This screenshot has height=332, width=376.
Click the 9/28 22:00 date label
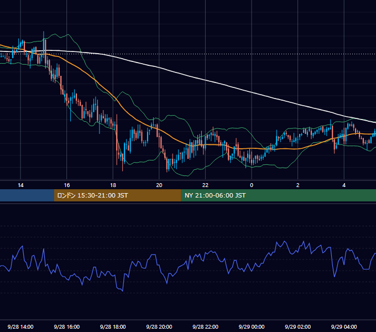click(205, 326)
